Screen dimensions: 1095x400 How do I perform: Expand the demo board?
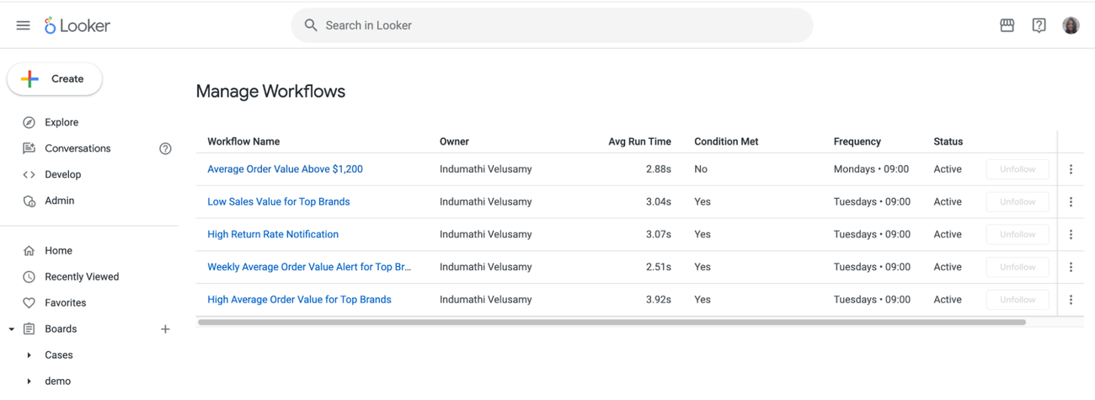tap(29, 381)
